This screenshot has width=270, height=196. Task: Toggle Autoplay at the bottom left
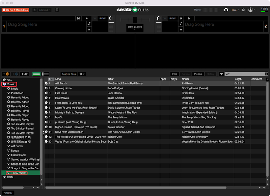click(x=8, y=193)
